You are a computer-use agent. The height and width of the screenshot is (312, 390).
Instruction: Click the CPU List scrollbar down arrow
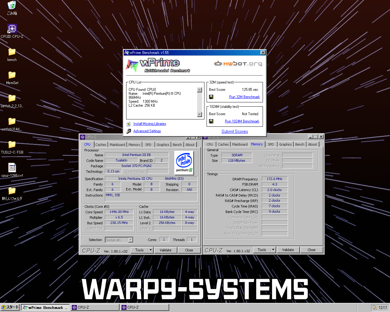(x=200, y=115)
